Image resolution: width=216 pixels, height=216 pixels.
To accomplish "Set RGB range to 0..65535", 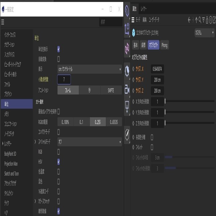I will (x=114, y=122).
